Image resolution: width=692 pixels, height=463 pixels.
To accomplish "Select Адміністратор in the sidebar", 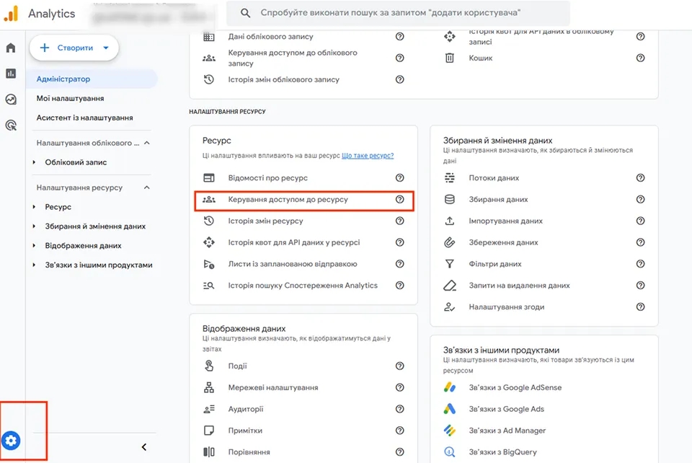I will point(92,79).
